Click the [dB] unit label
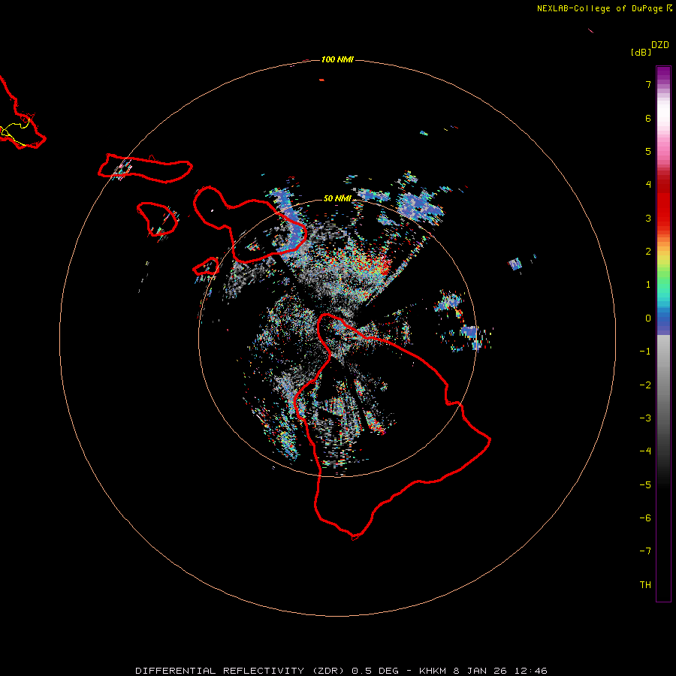This screenshot has height=676, width=676. pyautogui.click(x=641, y=52)
